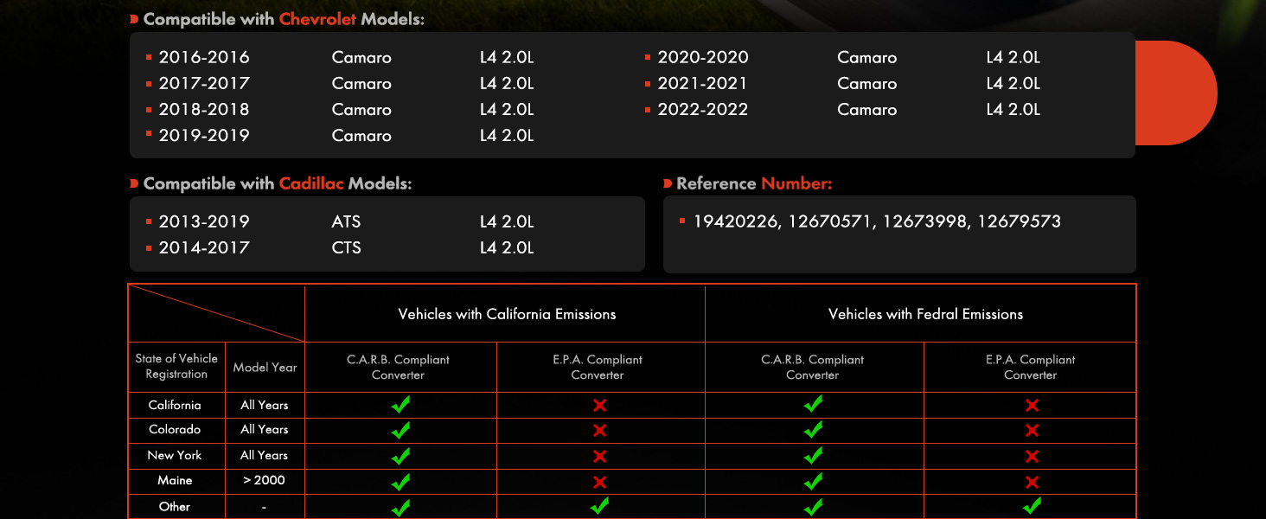
Task: Select Colorado row red X under Fedral Emissions E.P.A.
Action: 1031,431
